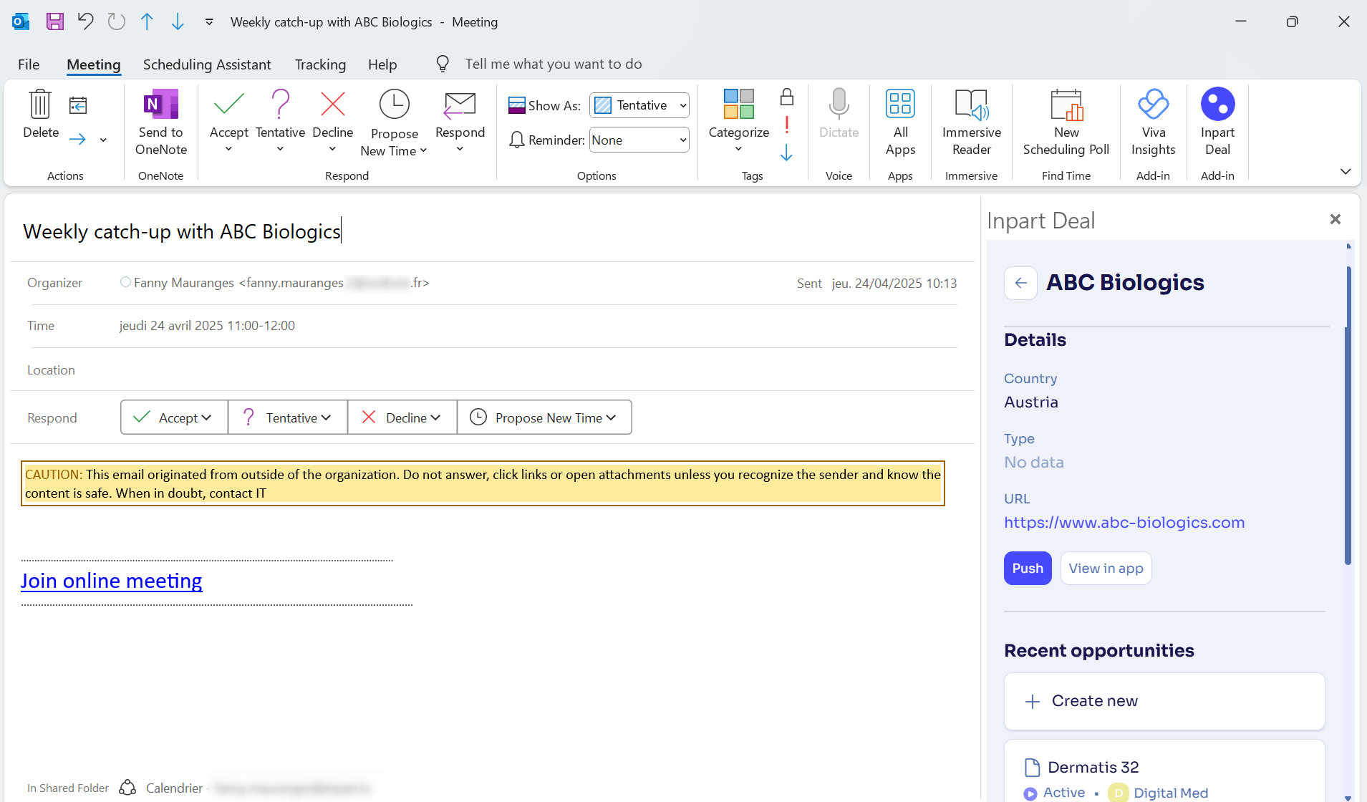Send meeting to OneNote
This screenshot has width=1367, height=802.
pyautogui.click(x=161, y=122)
